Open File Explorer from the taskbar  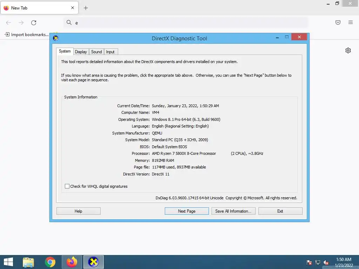point(28,262)
